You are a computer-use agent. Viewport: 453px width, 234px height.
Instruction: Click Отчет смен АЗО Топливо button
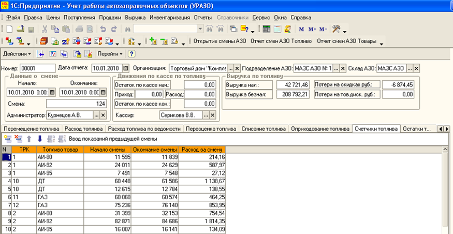point(281,41)
